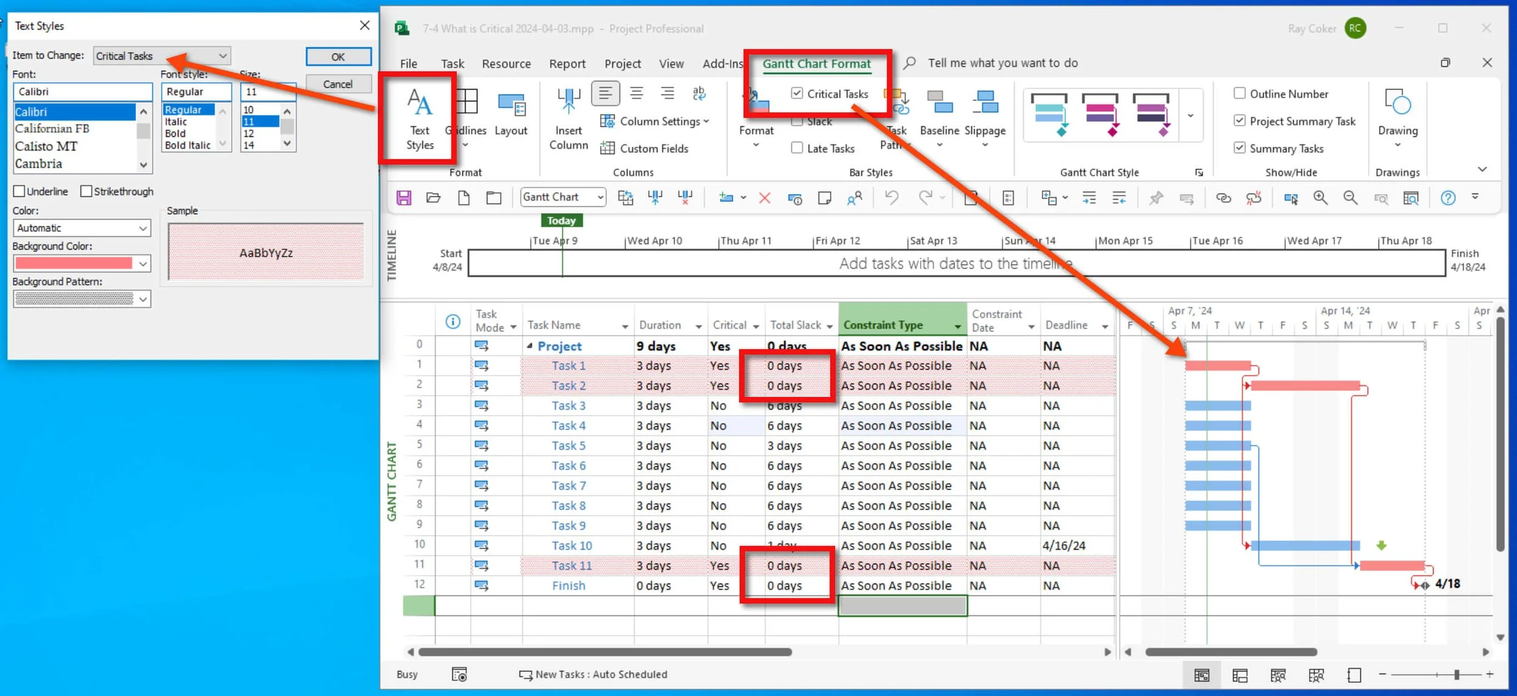This screenshot has height=696, width=1517.
Task: Click the Undo arrow icon
Action: (x=891, y=198)
